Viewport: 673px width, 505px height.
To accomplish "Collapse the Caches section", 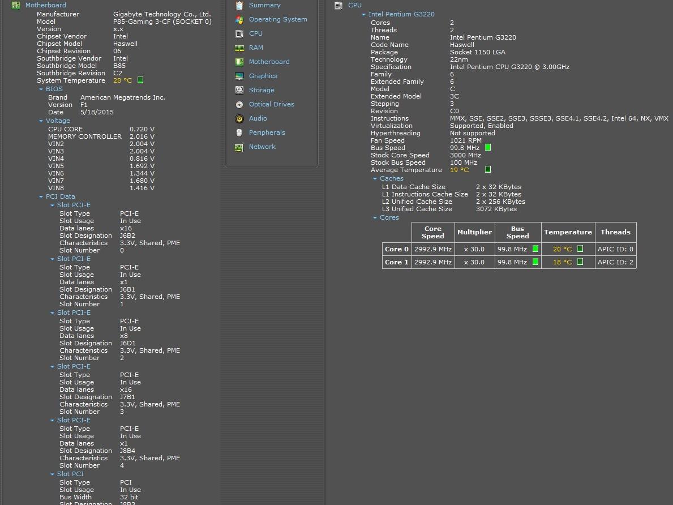I will tap(375, 179).
